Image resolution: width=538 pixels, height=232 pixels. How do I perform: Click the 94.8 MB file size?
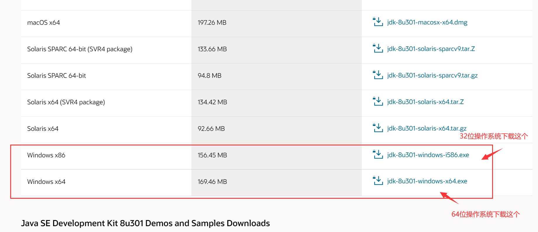[x=210, y=75]
